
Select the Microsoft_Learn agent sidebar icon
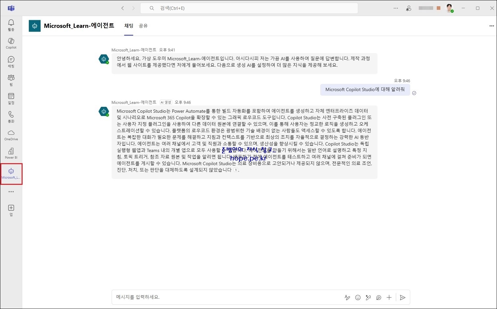coord(11,174)
